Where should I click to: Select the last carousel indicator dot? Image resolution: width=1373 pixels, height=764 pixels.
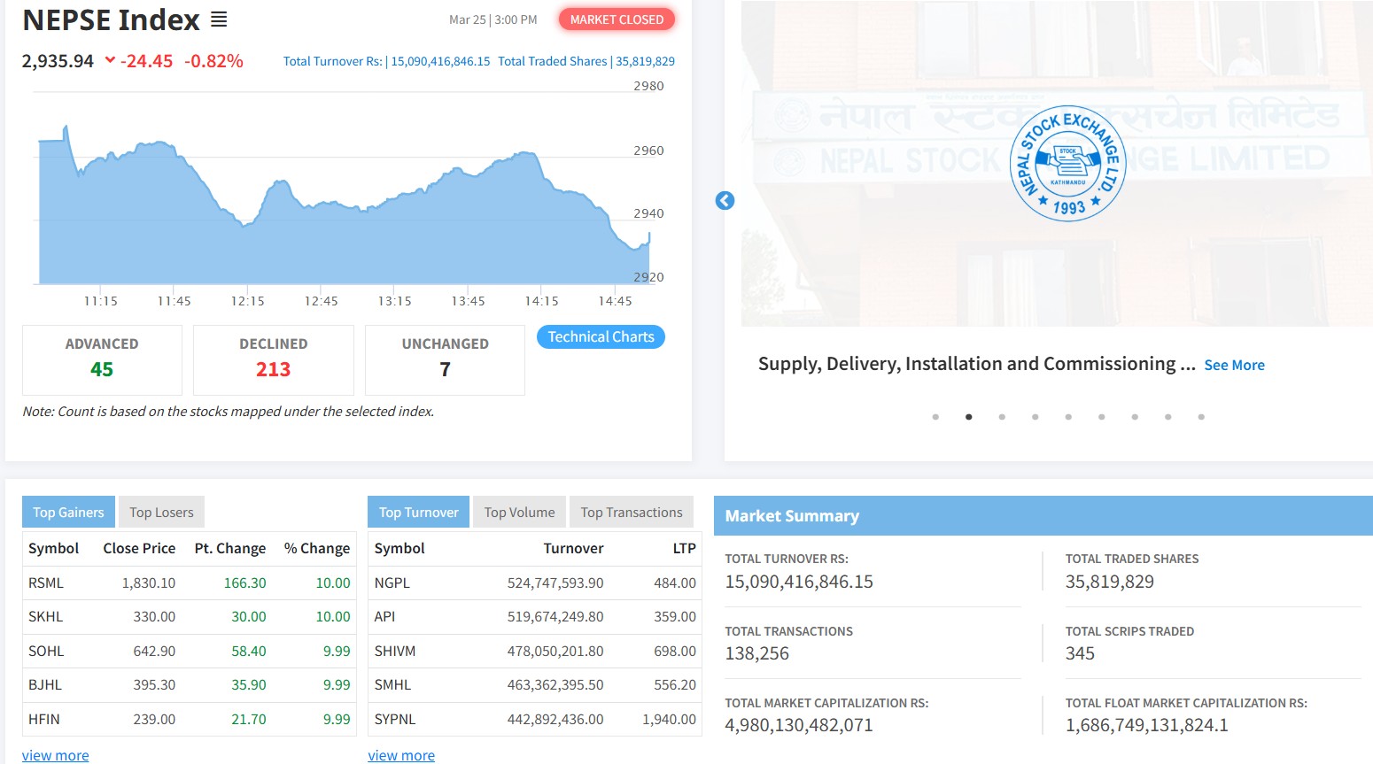[1201, 417]
